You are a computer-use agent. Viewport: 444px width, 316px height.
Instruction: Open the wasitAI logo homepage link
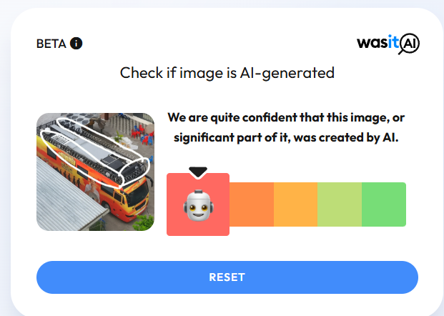coord(388,44)
